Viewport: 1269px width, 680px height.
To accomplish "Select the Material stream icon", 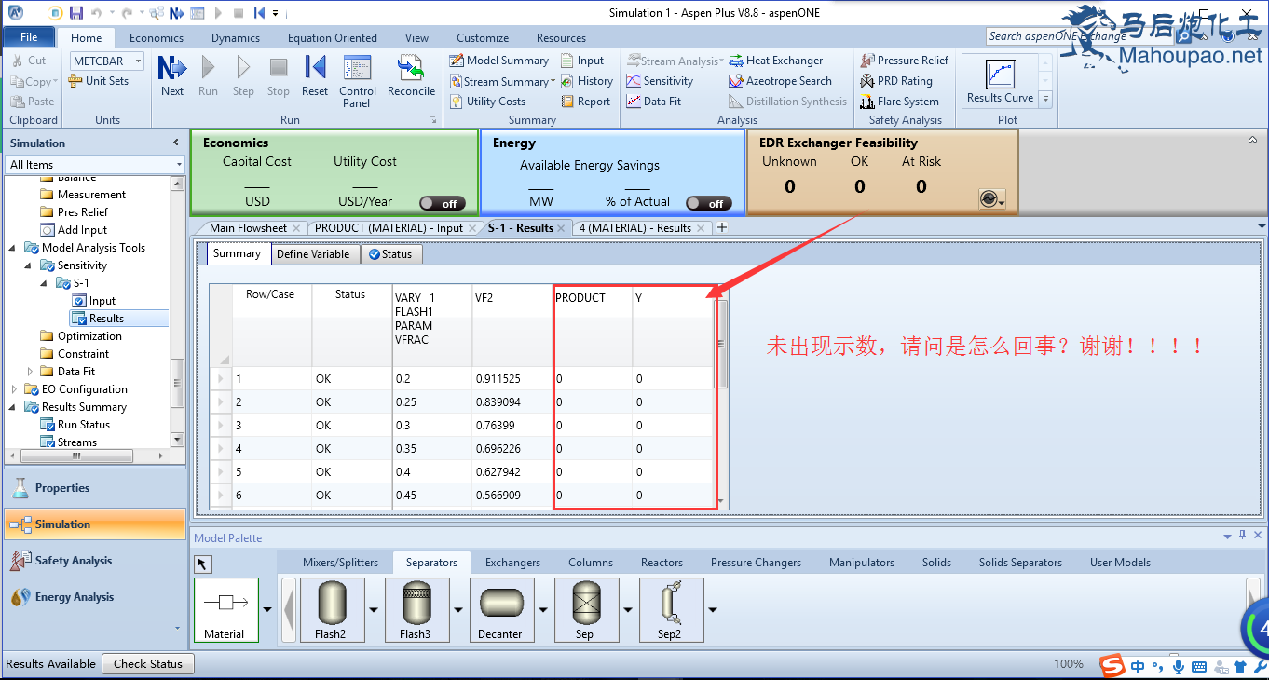I will 225,610.
